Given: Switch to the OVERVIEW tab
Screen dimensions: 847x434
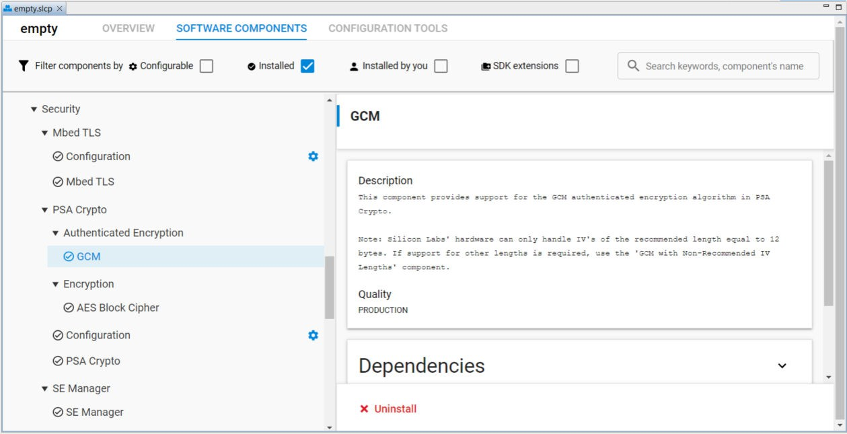Looking at the screenshot, I should pos(128,28).
